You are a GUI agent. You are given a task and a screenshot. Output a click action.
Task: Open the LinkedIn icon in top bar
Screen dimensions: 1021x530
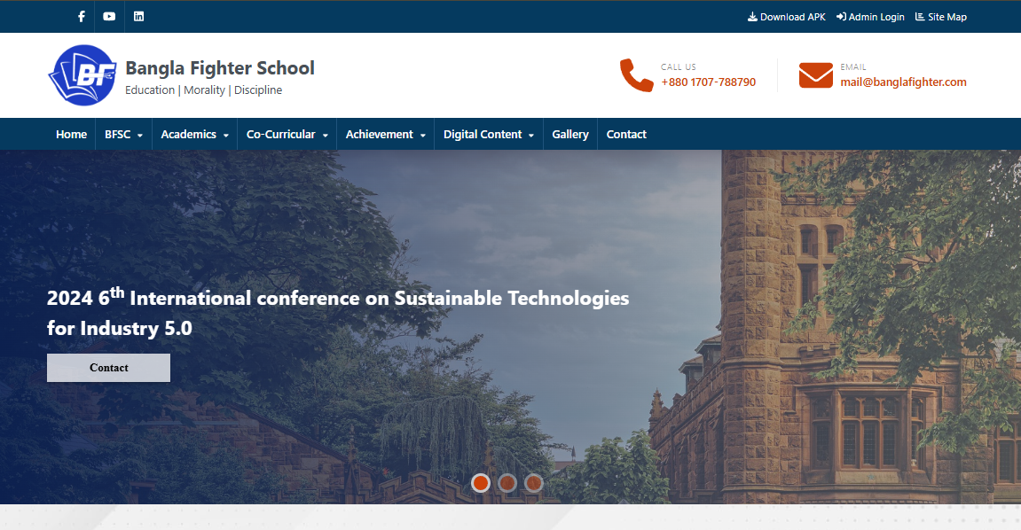click(x=138, y=16)
